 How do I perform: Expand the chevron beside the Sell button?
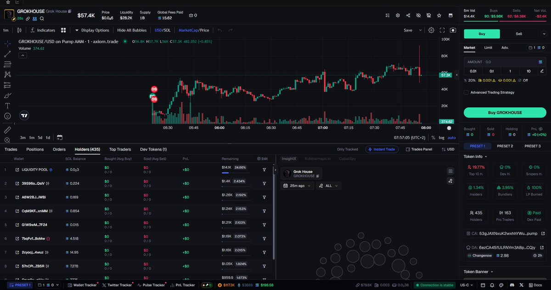point(544,34)
